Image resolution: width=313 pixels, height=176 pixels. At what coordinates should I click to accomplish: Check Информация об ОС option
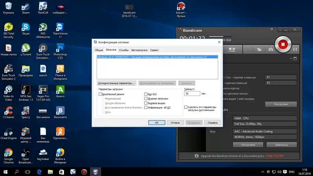tap(146, 108)
